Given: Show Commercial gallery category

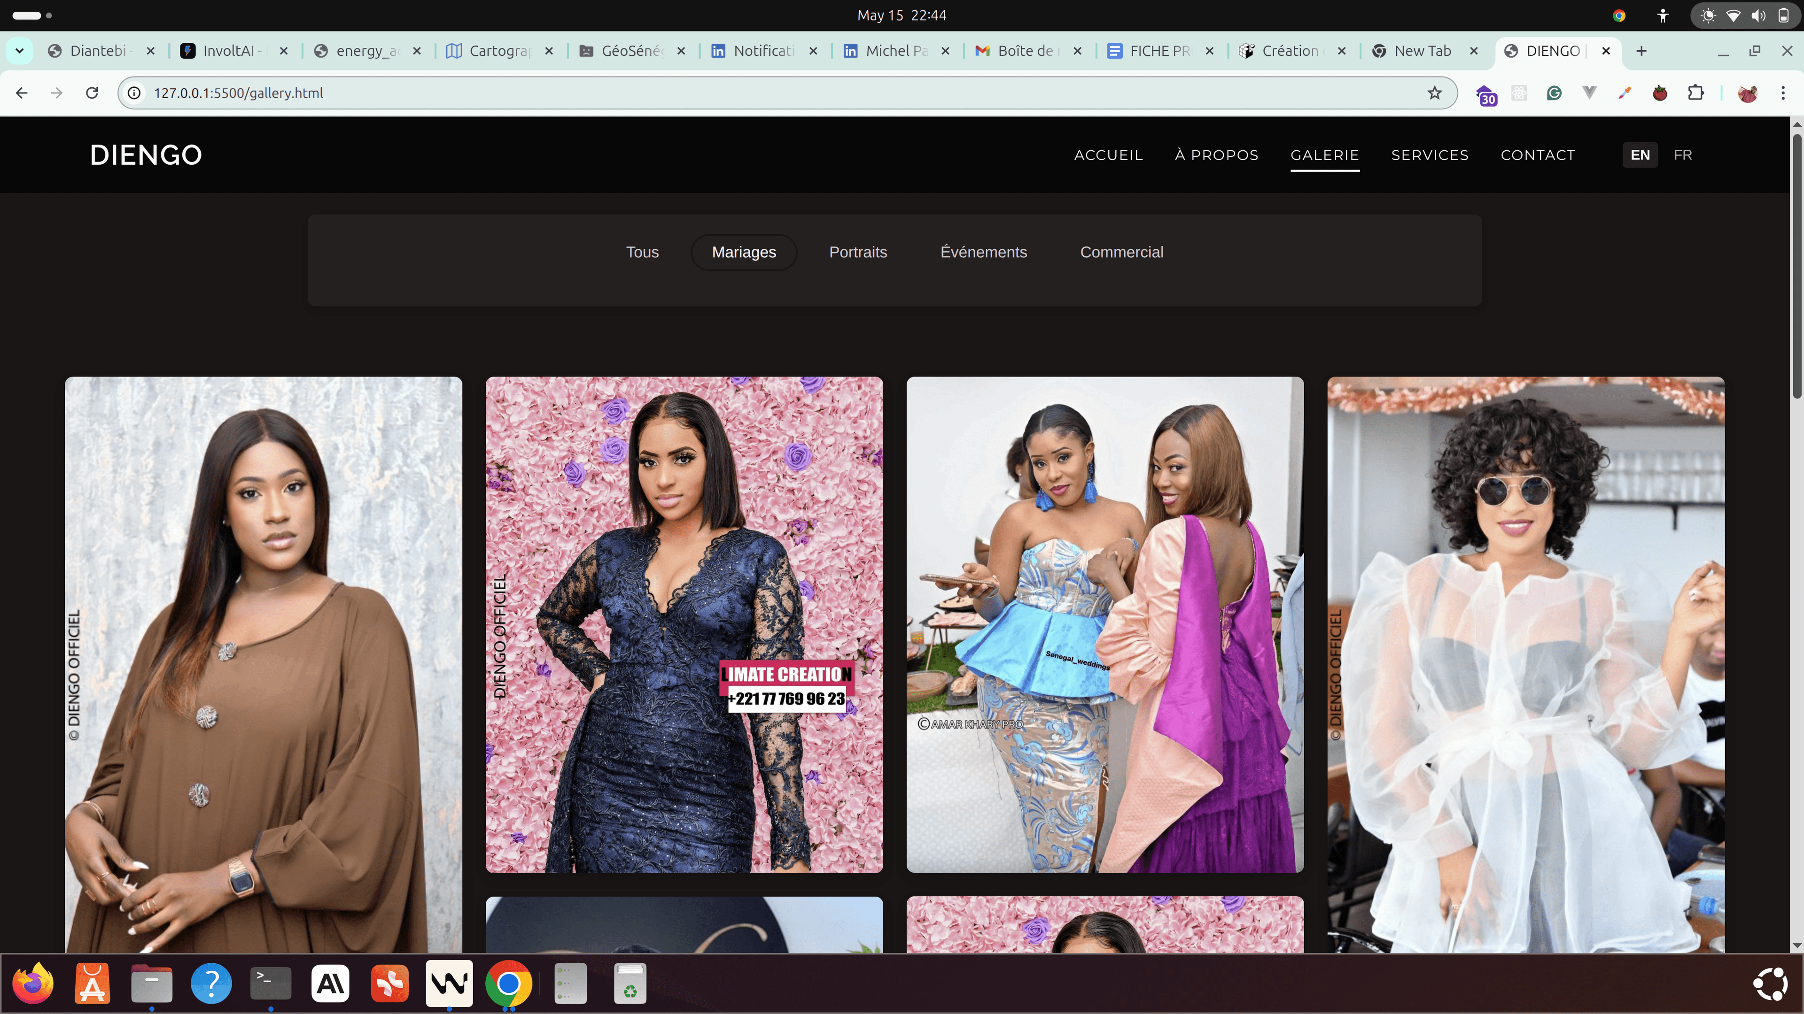Looking at the screenshot, I should coord(1121,252).
